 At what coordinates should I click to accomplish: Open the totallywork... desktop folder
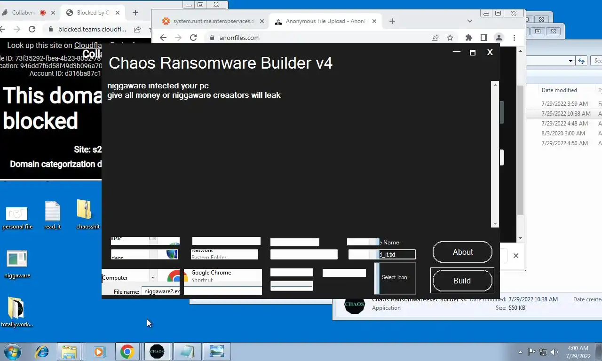point(16,312)
